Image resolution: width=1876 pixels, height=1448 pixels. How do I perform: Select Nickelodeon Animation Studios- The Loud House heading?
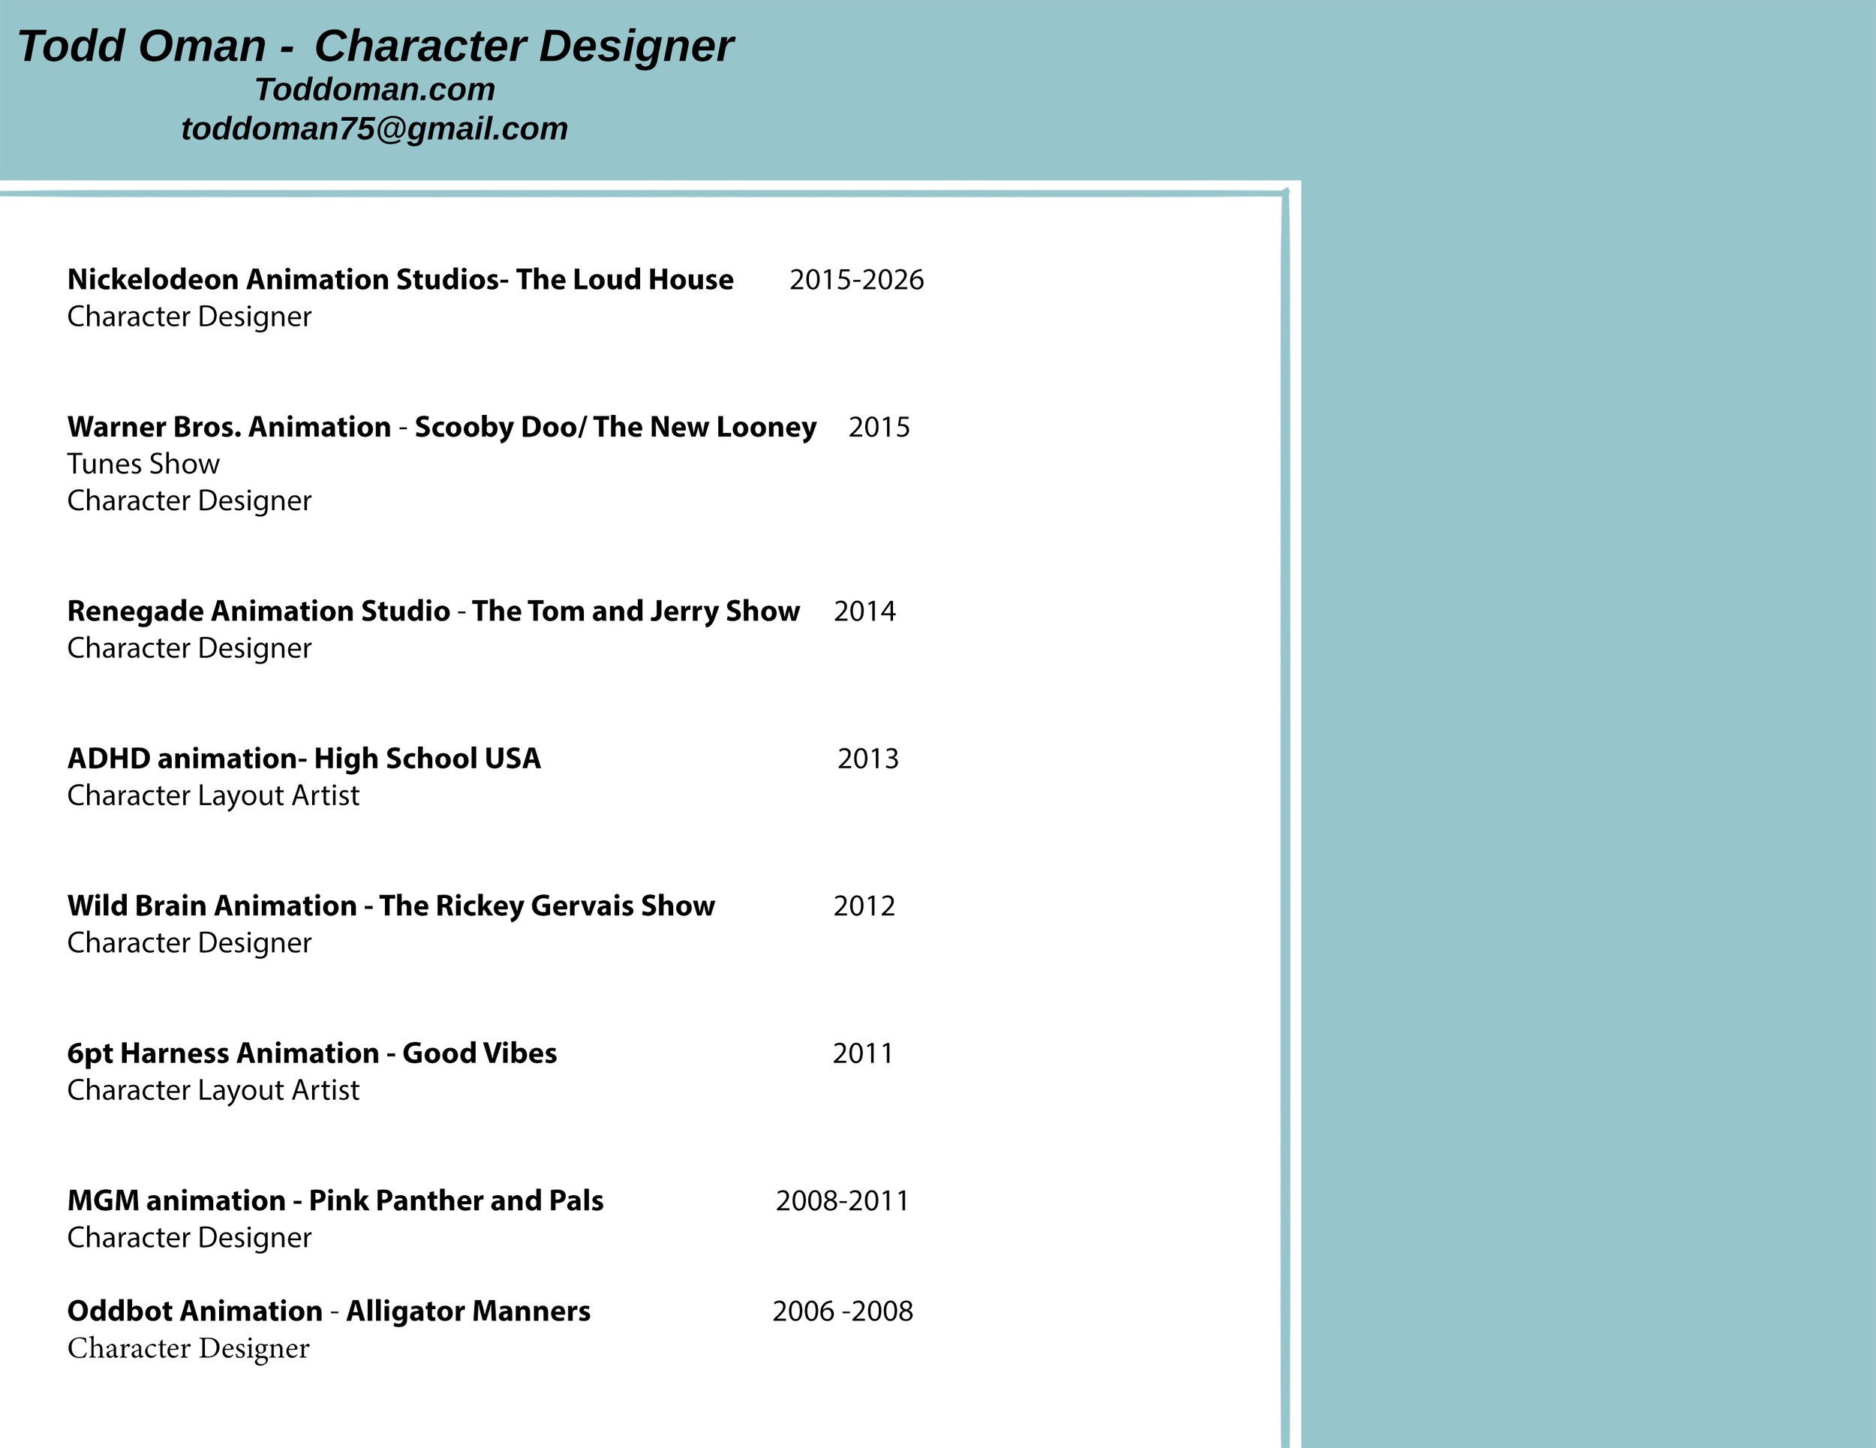coord(400,279)
